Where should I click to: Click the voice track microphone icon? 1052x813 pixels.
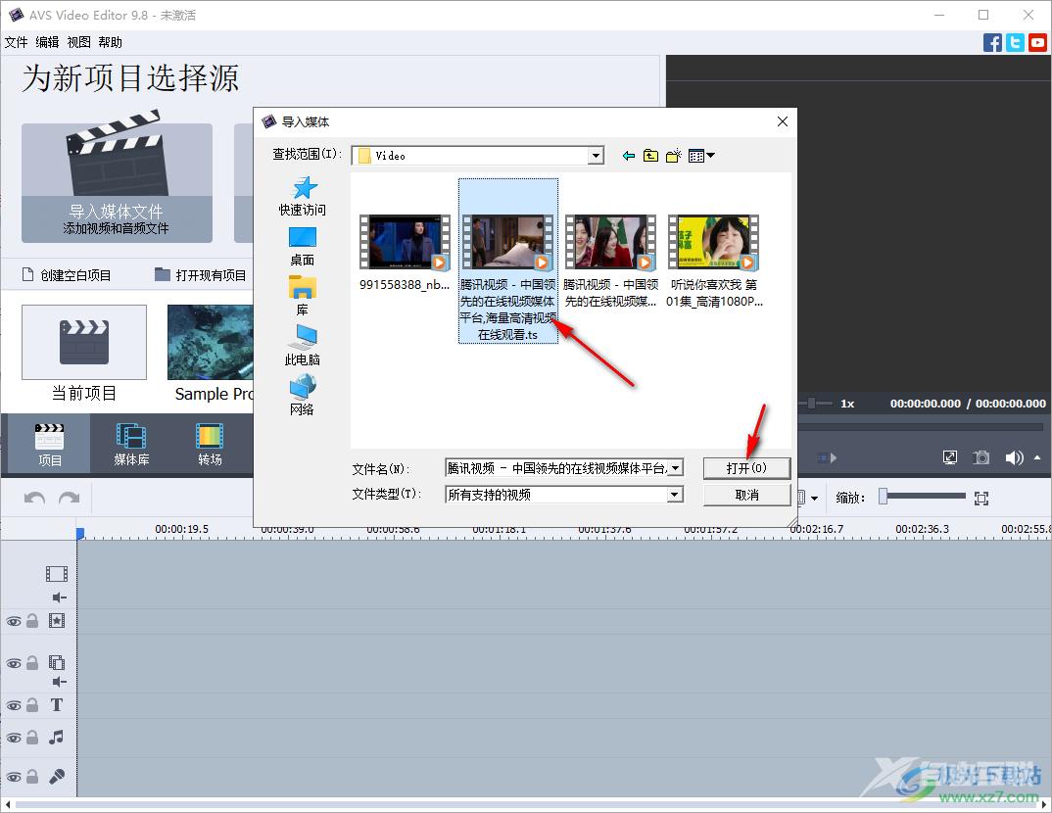(x=57, y=776)
